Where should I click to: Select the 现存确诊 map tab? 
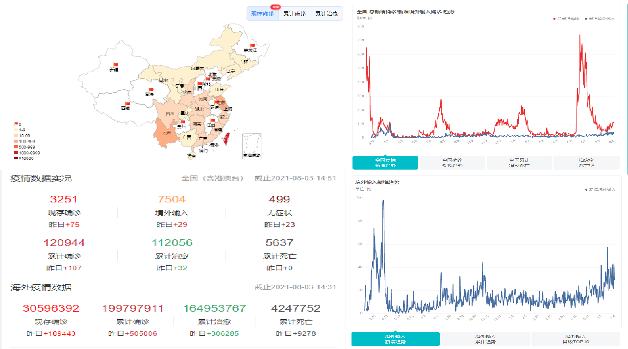coord(263,14)
